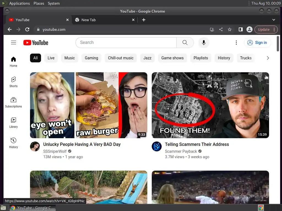Open Shorts in sidebar
Viewport: 282px width, 211px height.
13,82
